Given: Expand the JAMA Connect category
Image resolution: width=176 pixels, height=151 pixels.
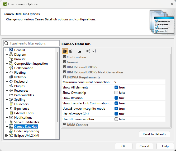Looking at the screenshot, I should pyautogui.click(x=64, y=125).
